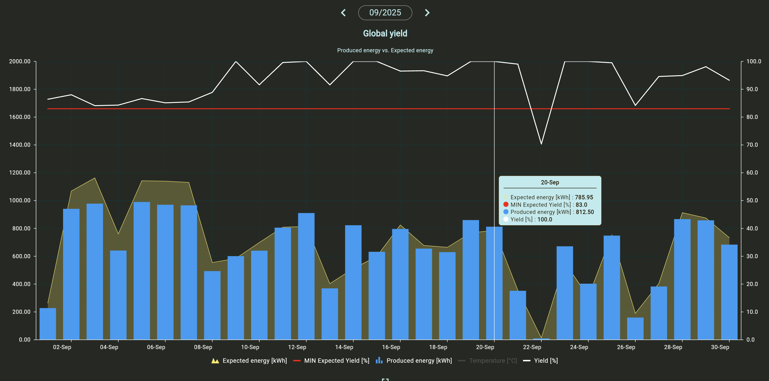Go to the previous month arrow
The width and height of the screenshot is (769, 381).
click(x=343, y=13)
